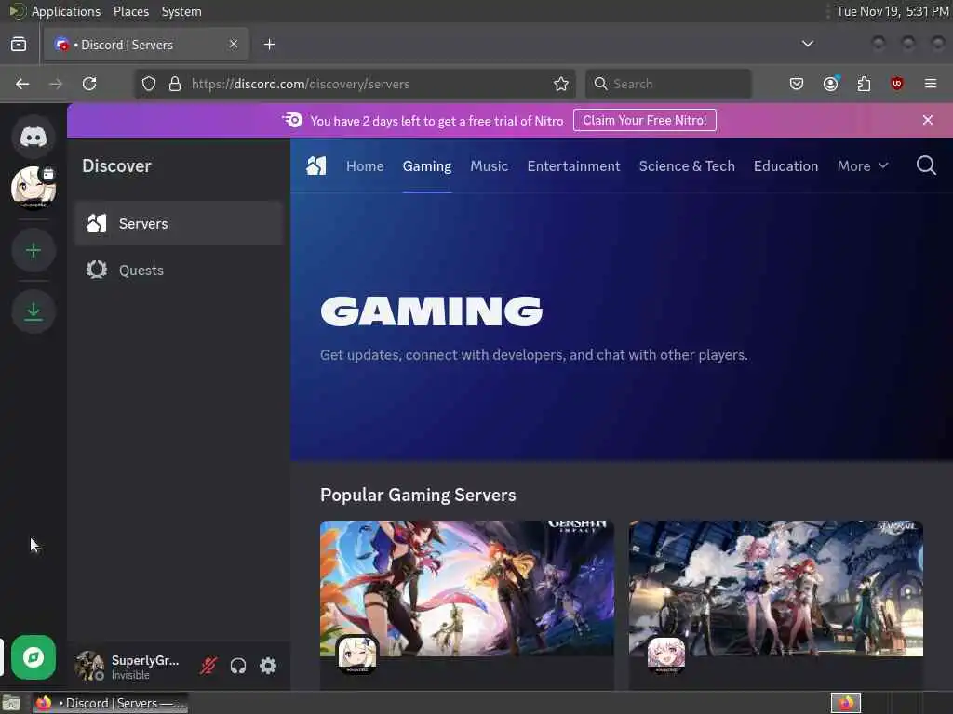Open the Firefox account icon
Screen dimensions: 953x714
click(x=830, y=84)
